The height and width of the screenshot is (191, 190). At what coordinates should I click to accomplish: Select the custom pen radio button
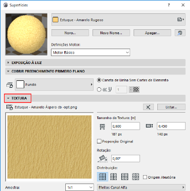(x=99, y=89)
